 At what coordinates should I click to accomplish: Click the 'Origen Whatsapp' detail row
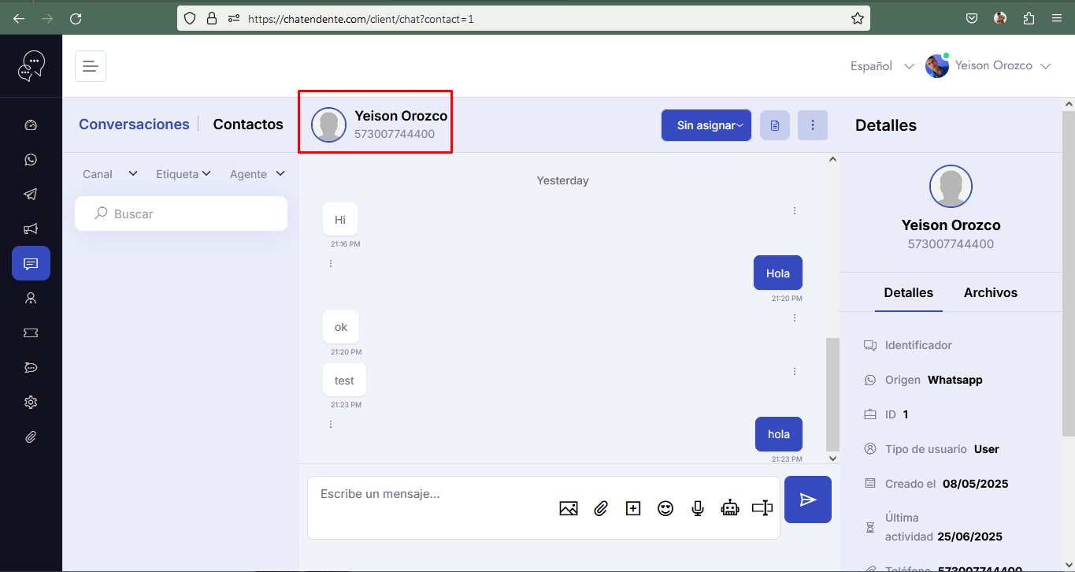coord(924,380)
